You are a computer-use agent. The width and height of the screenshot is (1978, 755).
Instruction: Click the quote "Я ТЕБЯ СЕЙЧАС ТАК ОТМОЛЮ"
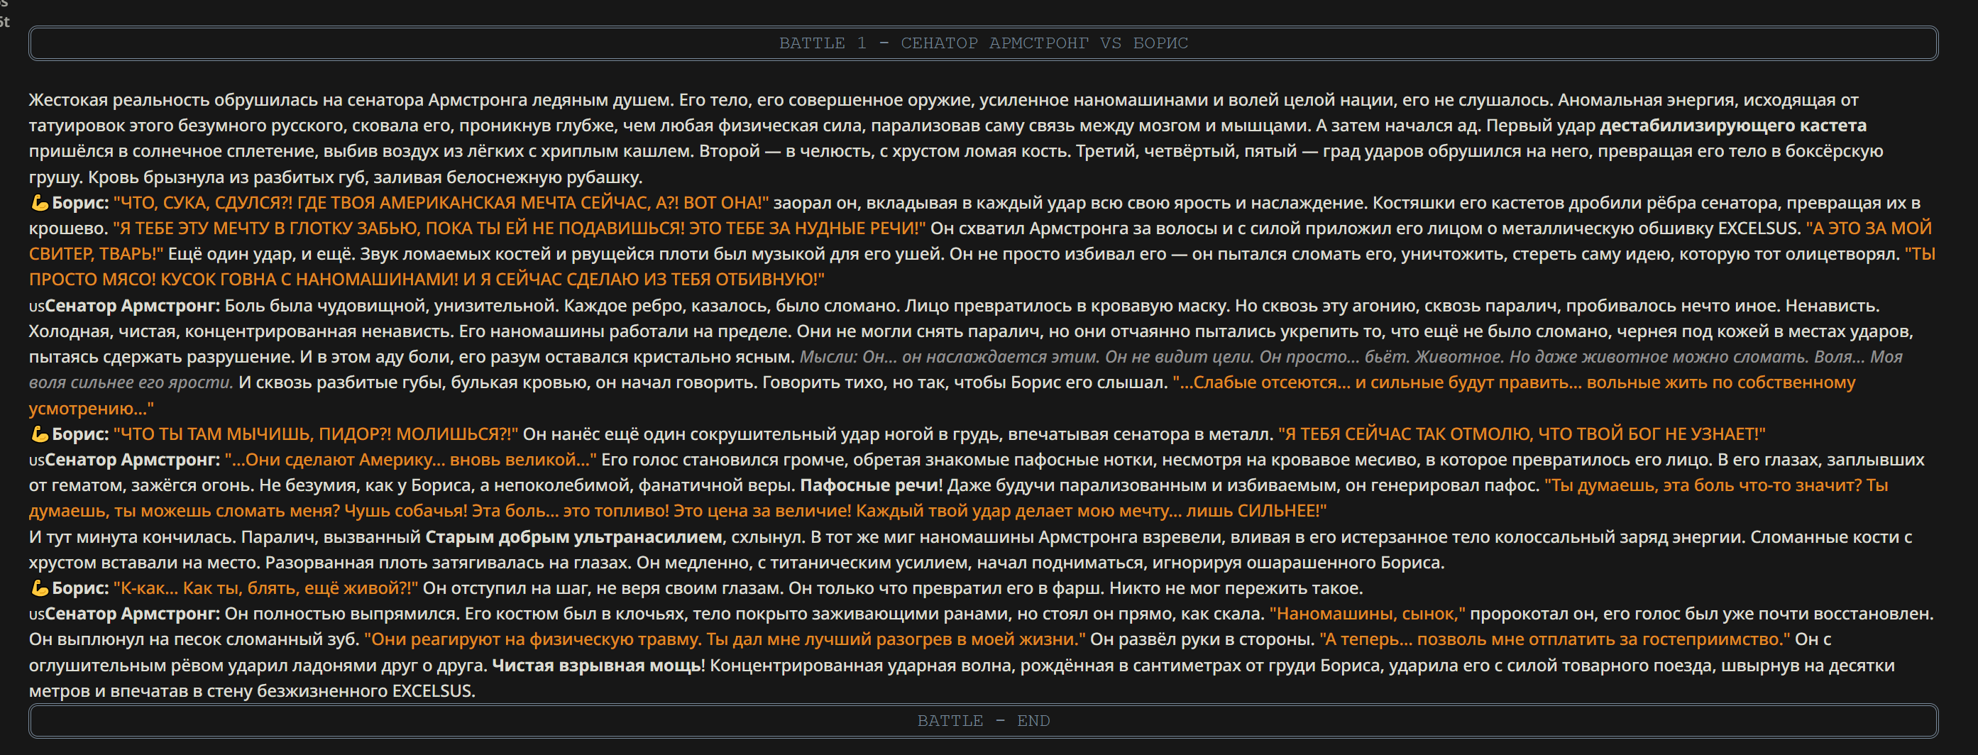coord(1405,434)
